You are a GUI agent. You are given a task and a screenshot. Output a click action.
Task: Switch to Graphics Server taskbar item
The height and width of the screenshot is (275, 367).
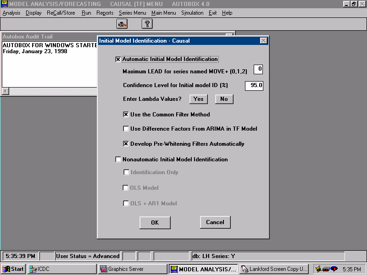click(x=133, y=269)
